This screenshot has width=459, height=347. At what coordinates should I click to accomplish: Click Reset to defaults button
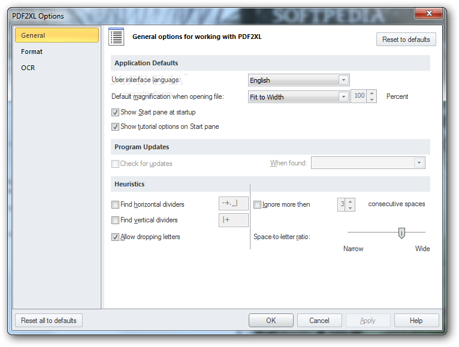tap(406, 40)
